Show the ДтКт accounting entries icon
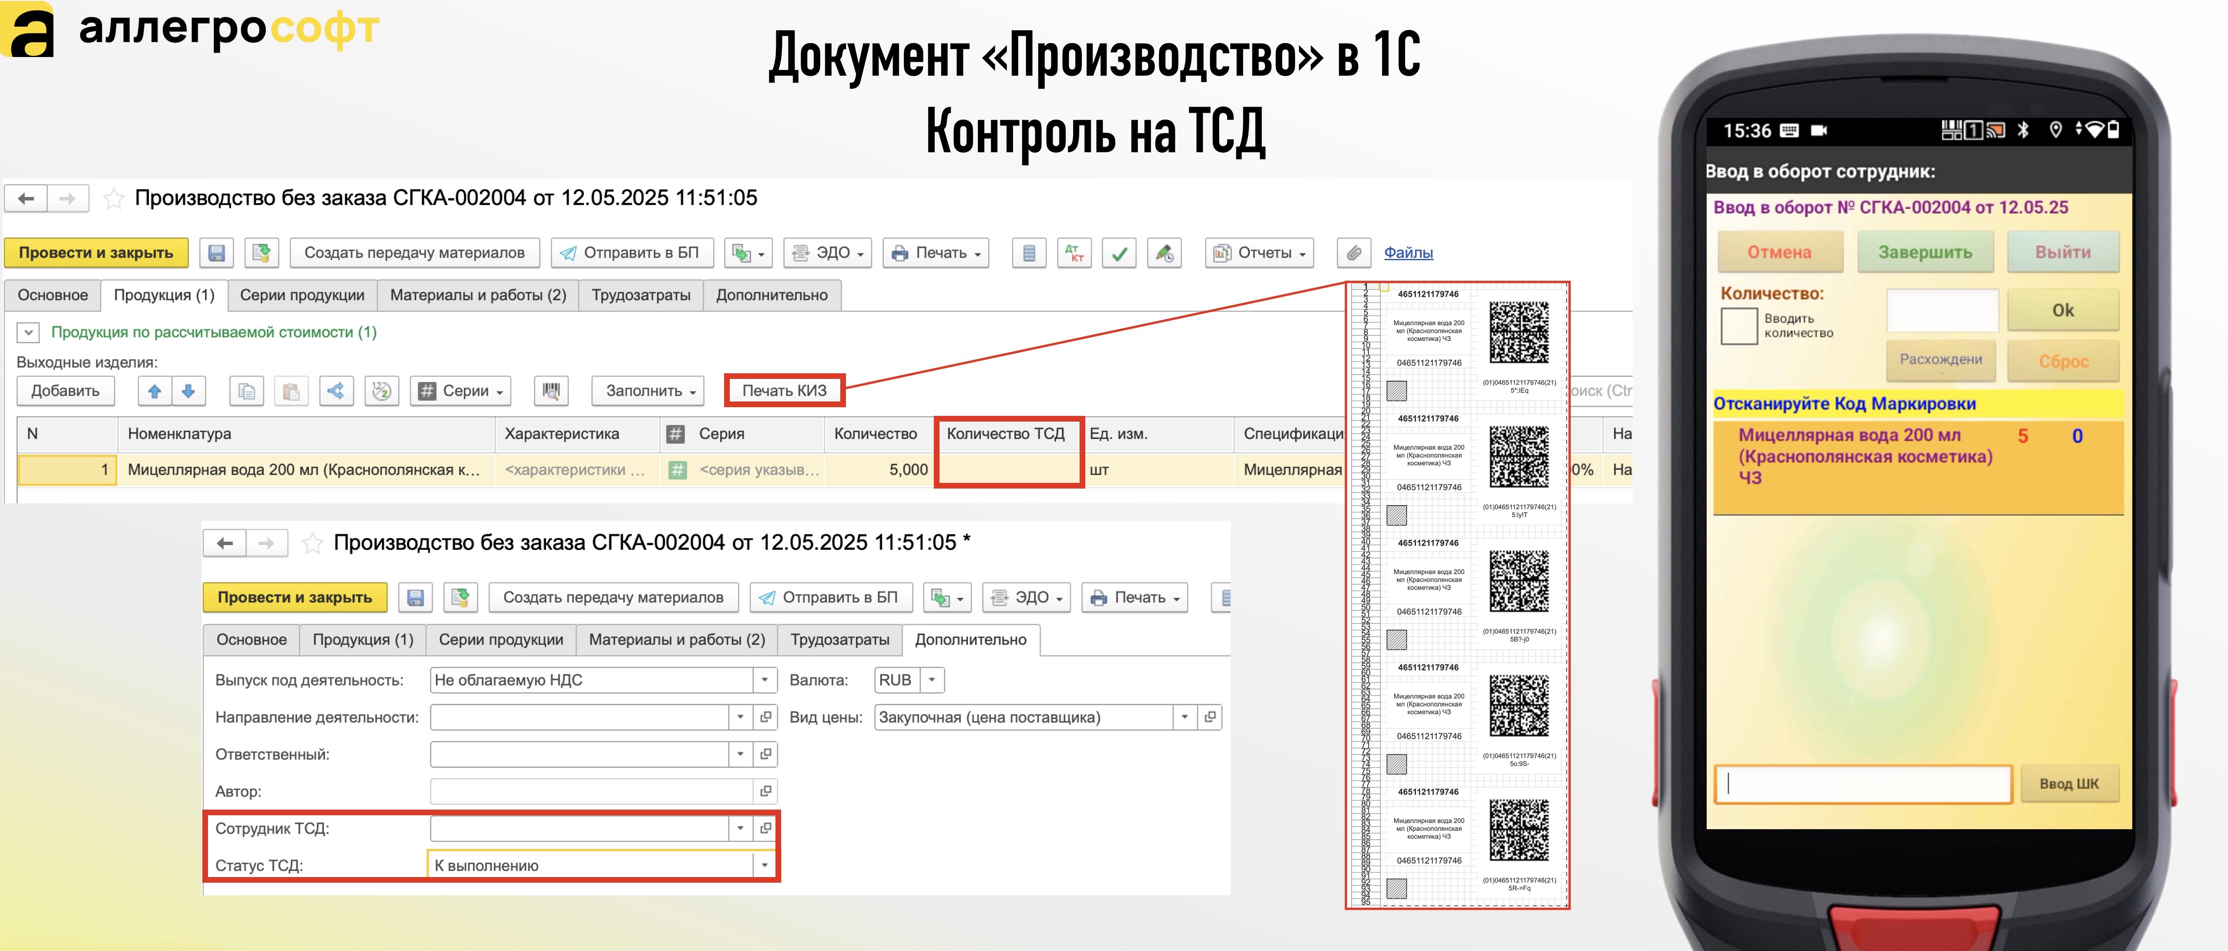The height and width of the screenshot is (951, 2228). pyautogui.click(x=1074, y=252)
